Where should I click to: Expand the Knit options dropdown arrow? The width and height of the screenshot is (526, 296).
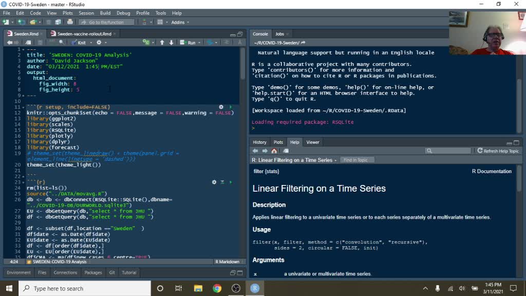(x=91, y=43)
